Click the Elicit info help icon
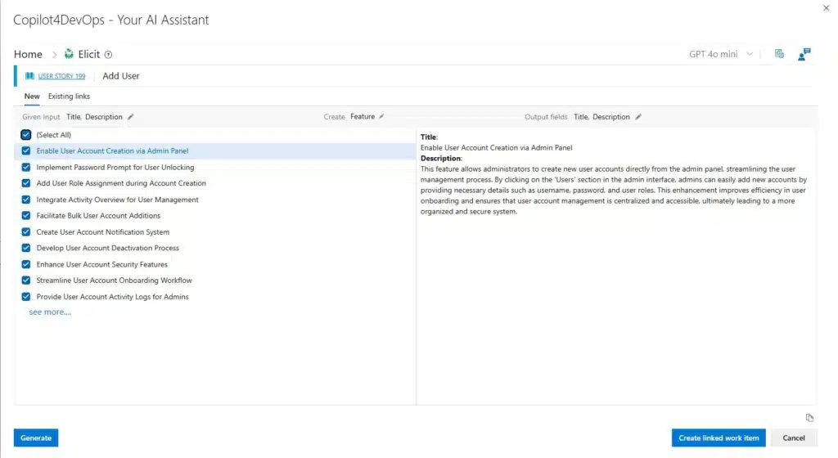Screen dimensions: 838x458 (x=109, y=55)
